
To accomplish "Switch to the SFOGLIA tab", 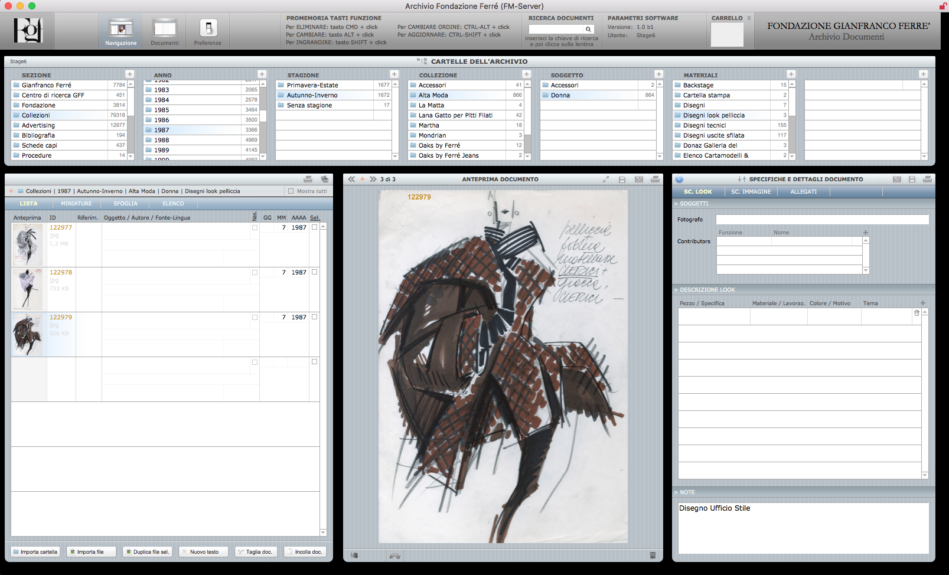I will tap(125, 203).
